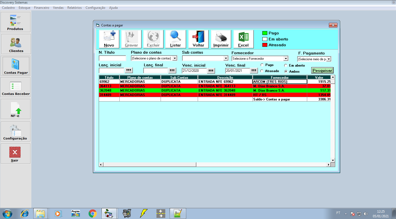This screenshot has height=219, width=396.
Task: Launch Internet Explorer from the taskbar
Action: tap(25, 213)
